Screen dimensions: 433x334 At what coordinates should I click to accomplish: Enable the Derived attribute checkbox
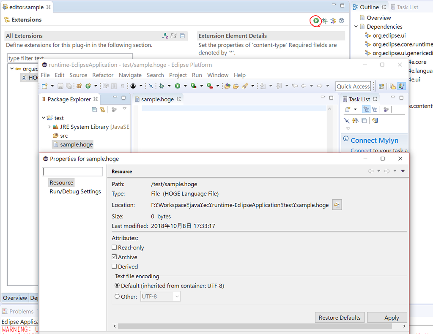point(114,266)
